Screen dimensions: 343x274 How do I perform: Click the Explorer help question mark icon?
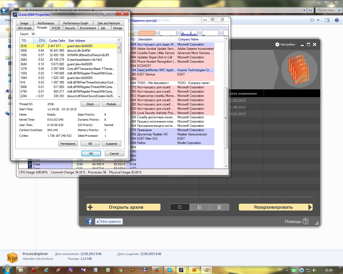(337, 20)
